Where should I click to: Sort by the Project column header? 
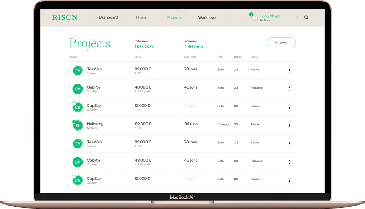point(73,57)
